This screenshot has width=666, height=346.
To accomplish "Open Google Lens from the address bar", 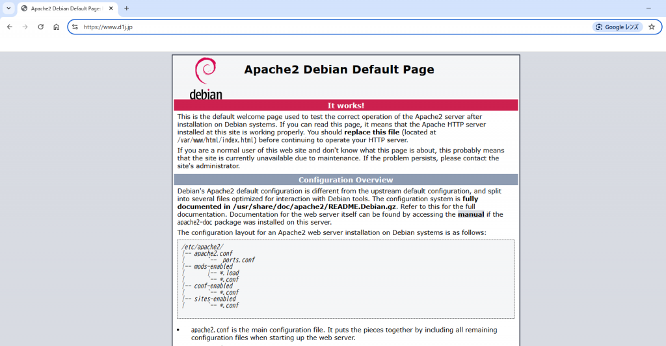I will 617,27.
